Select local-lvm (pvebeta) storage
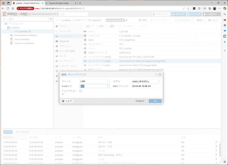228x165 pixels. (x=24, y=43)
